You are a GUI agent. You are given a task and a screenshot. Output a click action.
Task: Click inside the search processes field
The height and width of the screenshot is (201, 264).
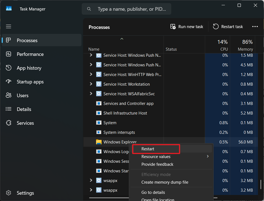tap(129, 9)
